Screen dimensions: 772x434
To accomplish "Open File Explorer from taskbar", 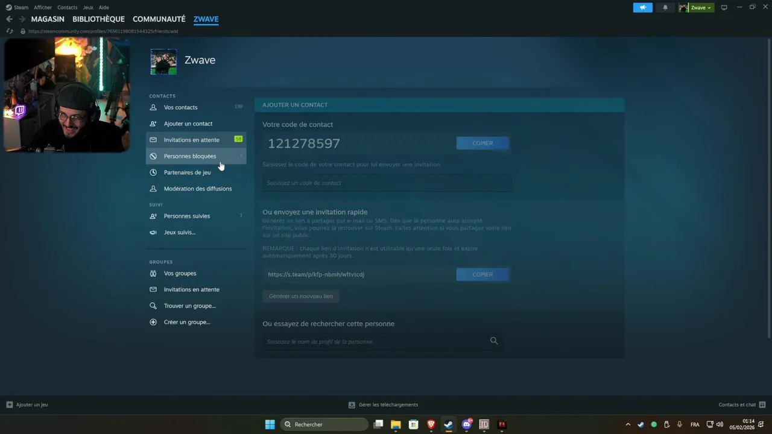I will [x=396, y=424].
